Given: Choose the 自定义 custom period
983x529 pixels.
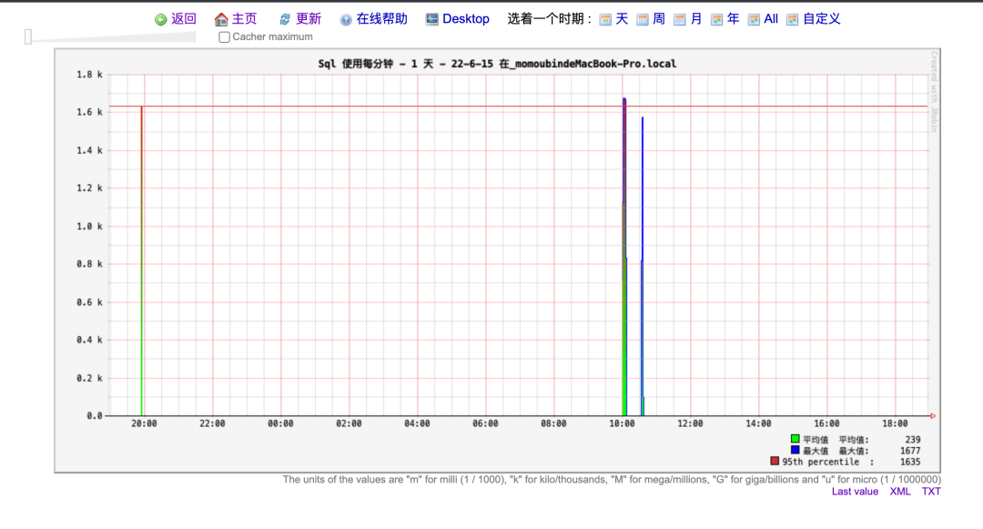Looking at the screenshot, I should [x=822, y=19].
